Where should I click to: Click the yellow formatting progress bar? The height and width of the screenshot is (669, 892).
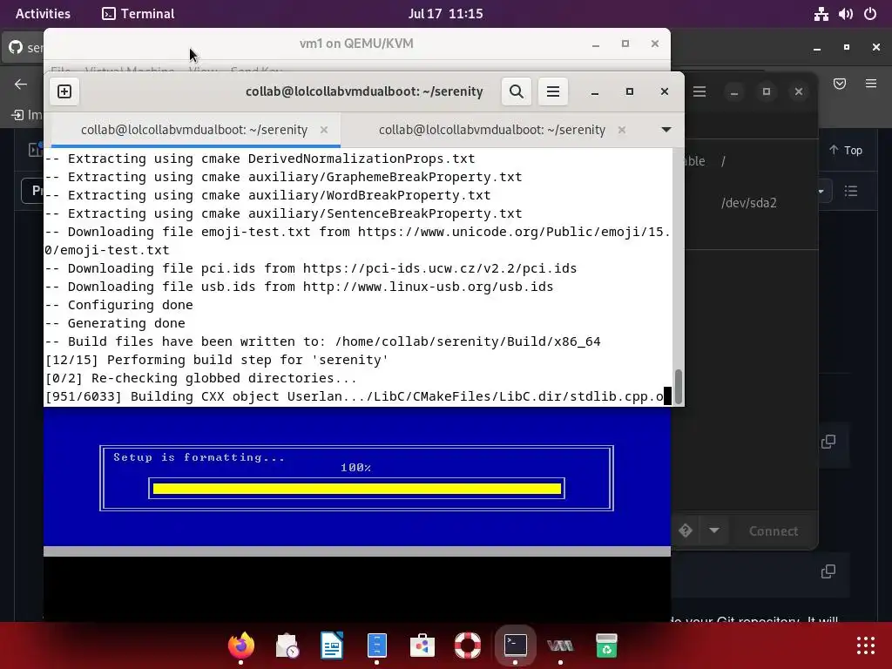coord(356,489)
